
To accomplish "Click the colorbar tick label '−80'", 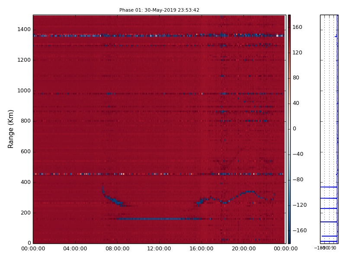I will [x=298, y=180].
